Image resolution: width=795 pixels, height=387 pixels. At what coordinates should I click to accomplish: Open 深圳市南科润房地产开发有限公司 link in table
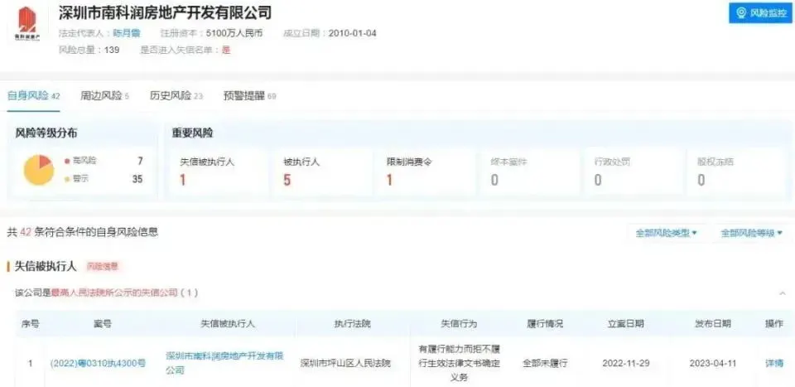(224, 363)
